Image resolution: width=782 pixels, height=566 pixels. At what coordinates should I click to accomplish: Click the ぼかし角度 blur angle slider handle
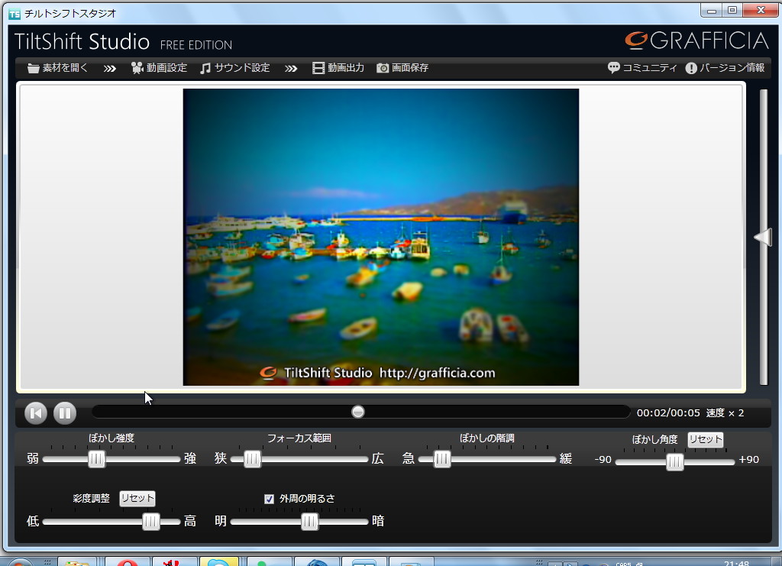[x=675, y=462]
